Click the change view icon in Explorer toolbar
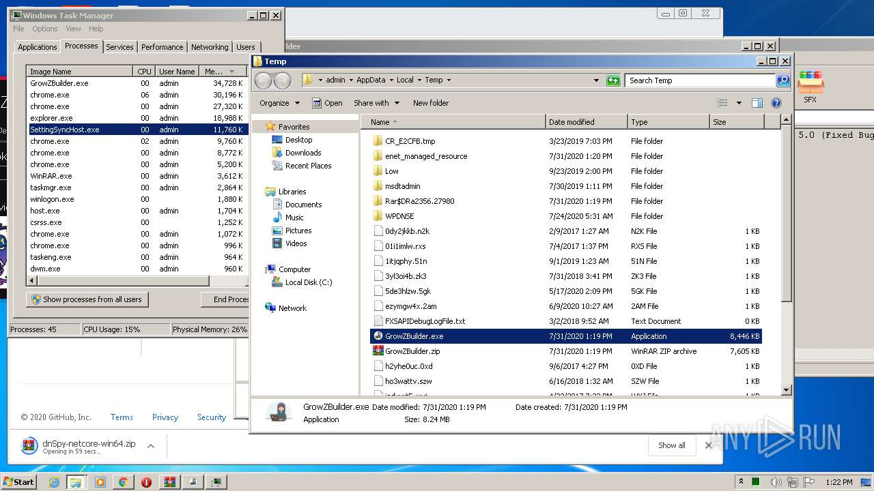 (x=722, y=103)
